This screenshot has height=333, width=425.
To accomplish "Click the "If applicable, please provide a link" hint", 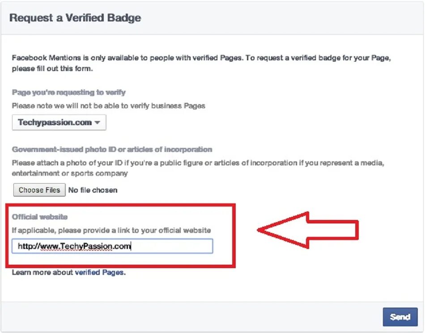I will [x=111, y=230].
